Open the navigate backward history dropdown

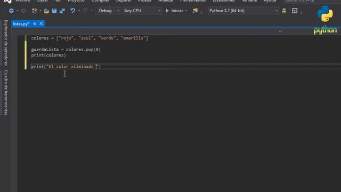(x=18, y=11)
